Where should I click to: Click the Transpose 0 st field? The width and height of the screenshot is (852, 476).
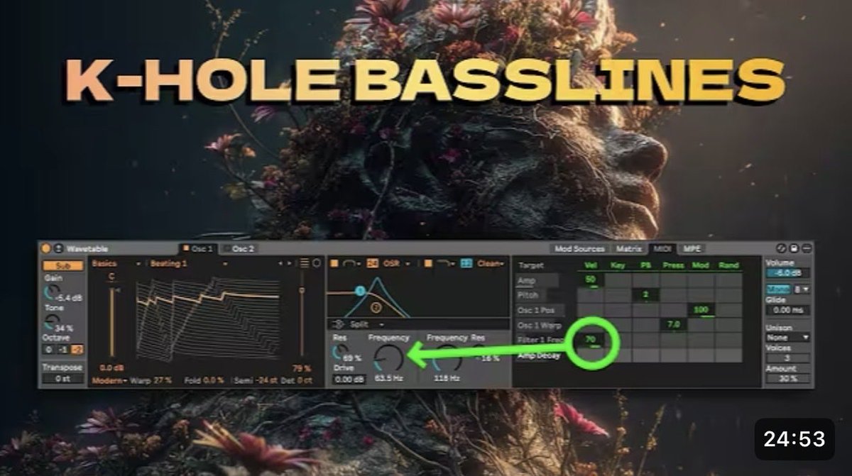pyautogui.click(x=63, y=379)
